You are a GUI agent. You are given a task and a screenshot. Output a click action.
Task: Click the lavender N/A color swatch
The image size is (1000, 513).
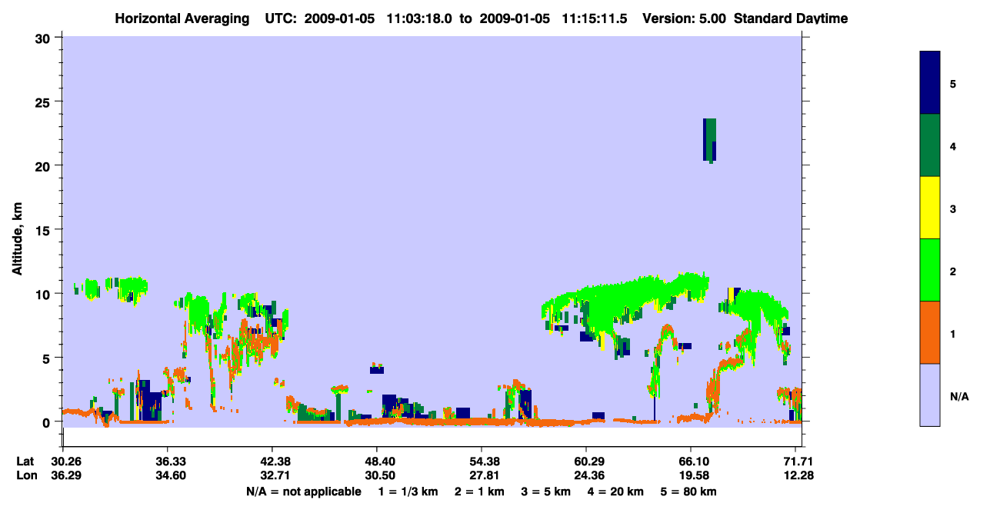click(930, 395)
